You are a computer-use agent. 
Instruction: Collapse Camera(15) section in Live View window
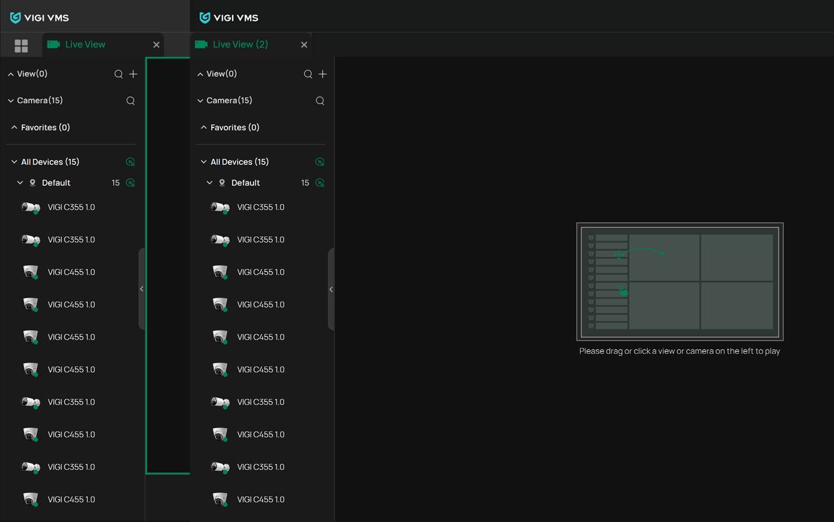click(10, 101)
